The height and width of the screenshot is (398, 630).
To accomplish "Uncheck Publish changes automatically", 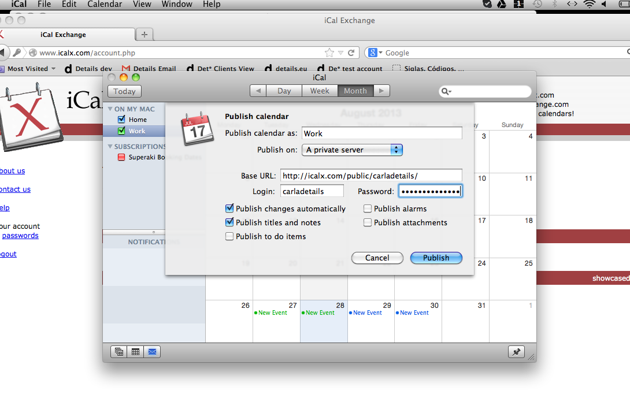I will (x=229, y=209).
